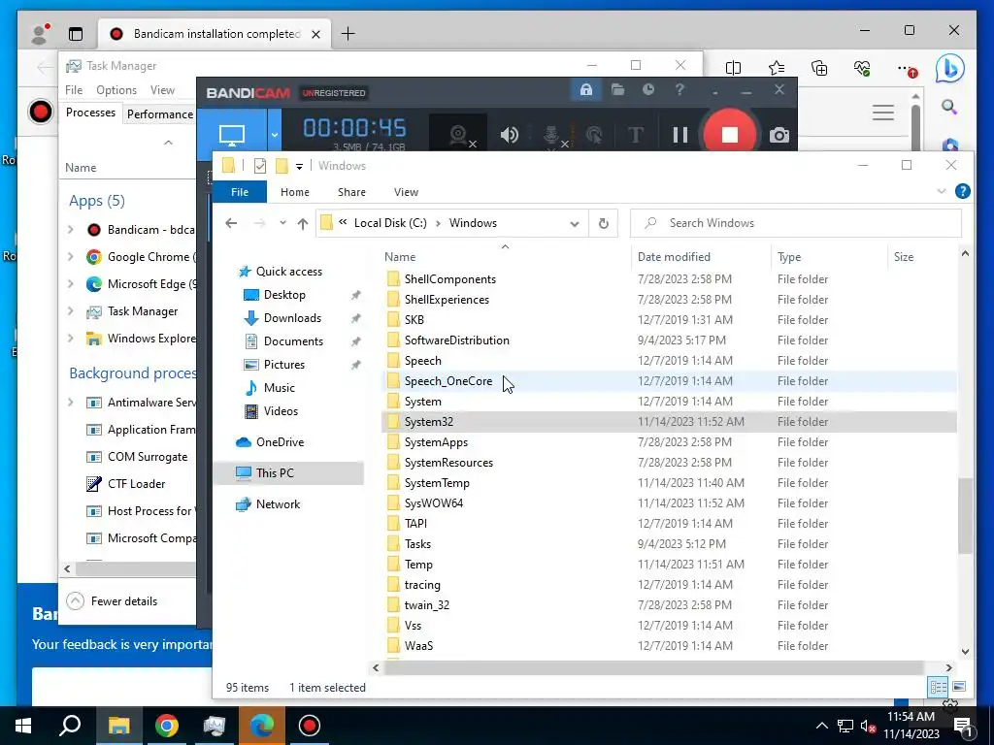Screen dimensions: 994x745
Task: Stop the Bandicam recording
Action: click(729, 134)
